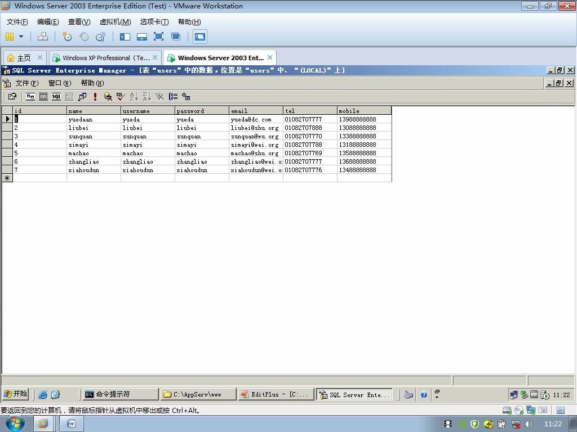
Task: Open the 开始 Start menu in VM
Action: click(x=15, y=394)
